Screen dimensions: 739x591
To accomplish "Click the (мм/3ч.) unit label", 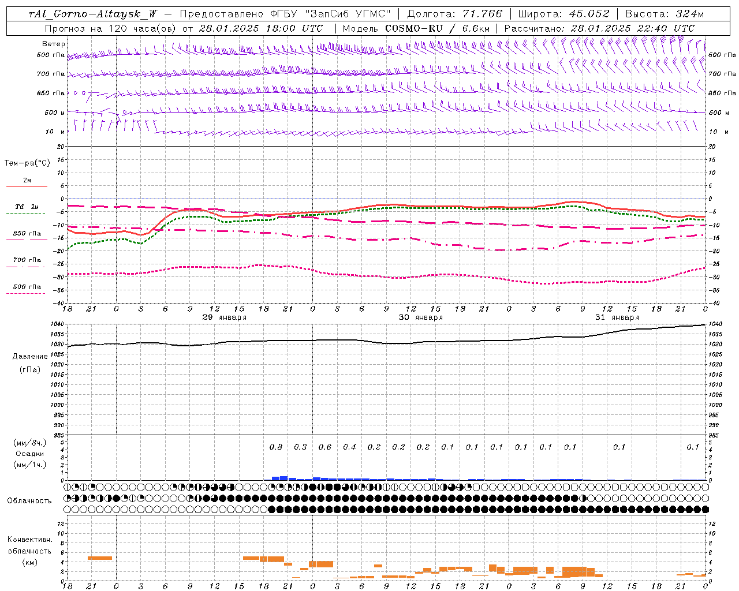I will click(30, 443).
